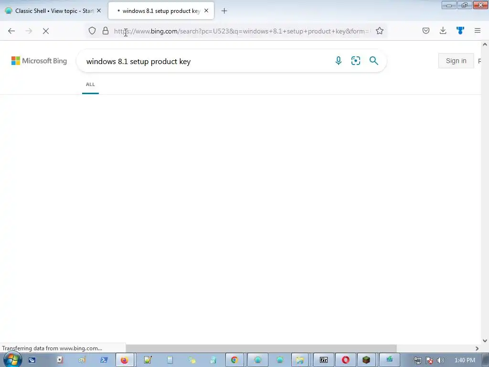Search using voice microphone icon
Image resolution: width=489 pixels, height=367 pixels.
pos(339,61)
